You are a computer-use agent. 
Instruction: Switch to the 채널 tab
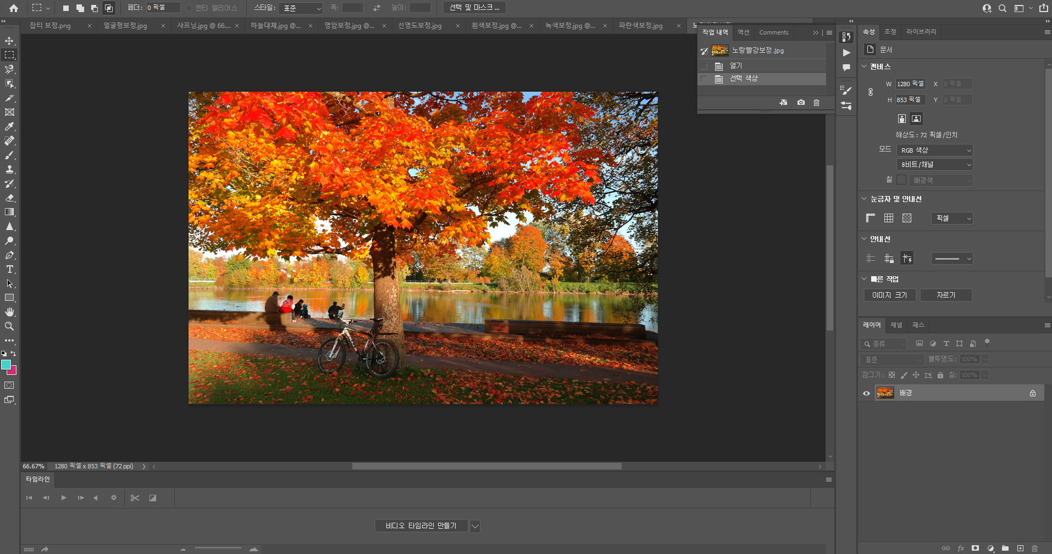tap(896, 325)
